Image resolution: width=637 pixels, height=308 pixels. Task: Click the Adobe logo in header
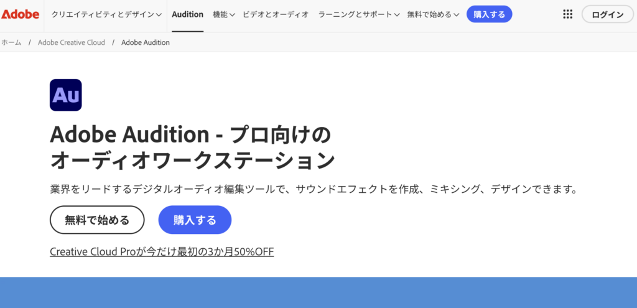pyautogui.click(x=20, y=14)
